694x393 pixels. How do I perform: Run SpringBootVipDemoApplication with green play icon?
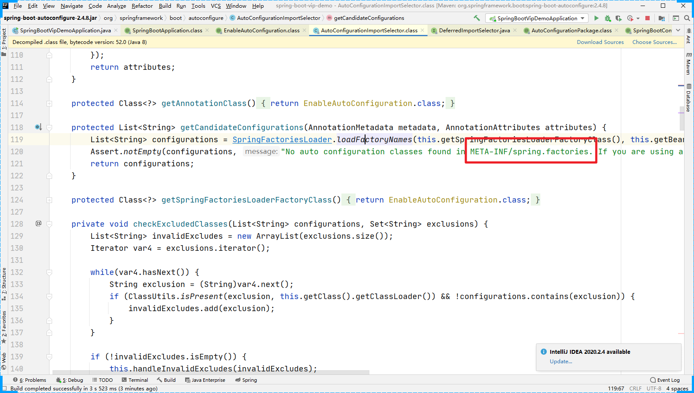[x=596, y=18]
